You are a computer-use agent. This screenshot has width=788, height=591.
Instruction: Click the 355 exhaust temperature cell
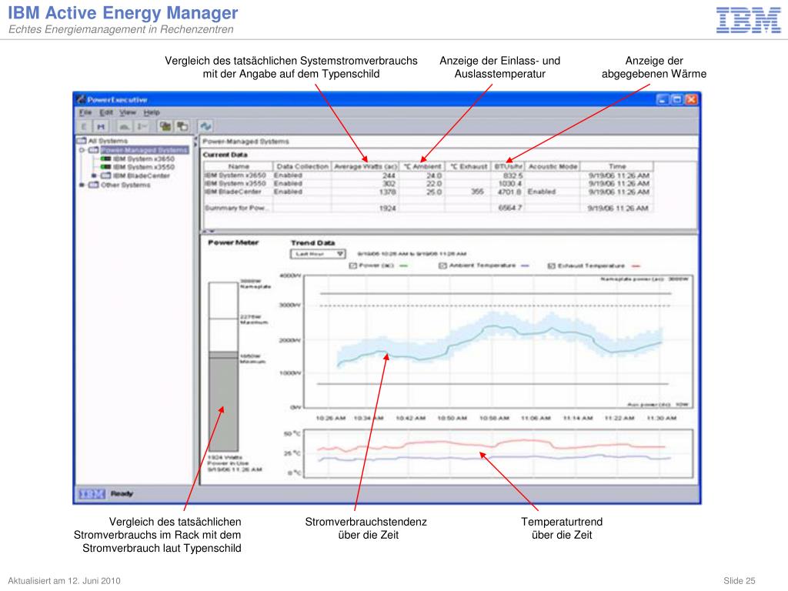[x=477, y=192]
